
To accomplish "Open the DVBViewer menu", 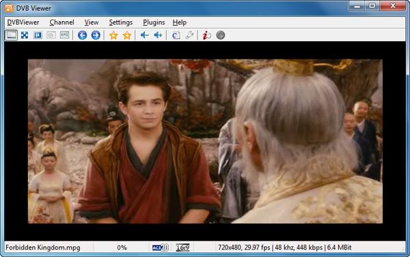I will [x=23, y=23].
